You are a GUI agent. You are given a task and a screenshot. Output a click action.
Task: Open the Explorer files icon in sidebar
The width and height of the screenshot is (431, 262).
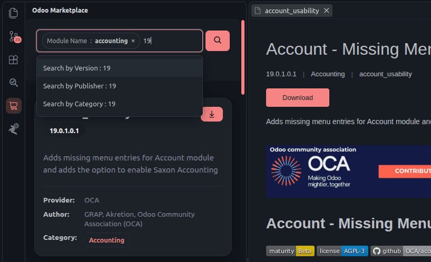click(13, 13)
